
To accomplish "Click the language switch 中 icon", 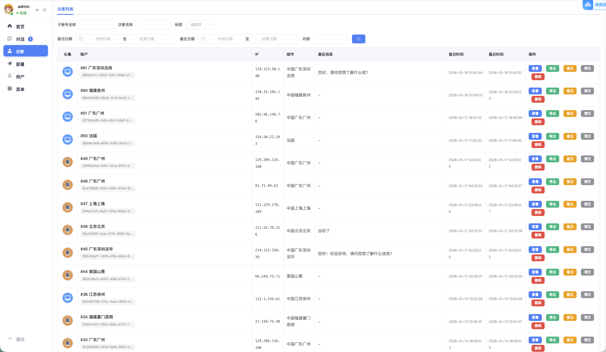I will [x=37, y=10].
